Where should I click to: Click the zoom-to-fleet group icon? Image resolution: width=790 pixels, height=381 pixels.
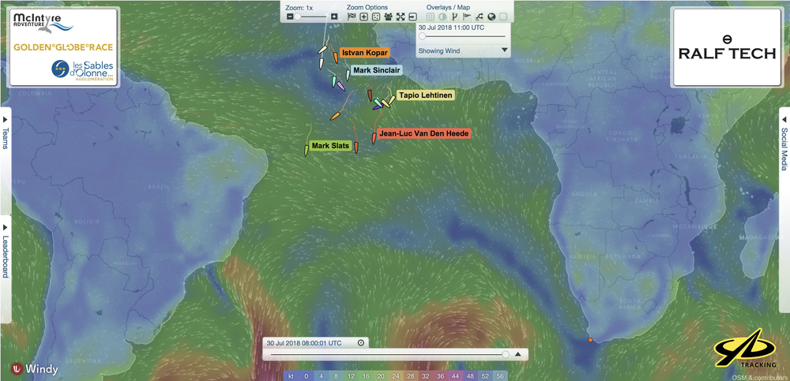[388, 17]
